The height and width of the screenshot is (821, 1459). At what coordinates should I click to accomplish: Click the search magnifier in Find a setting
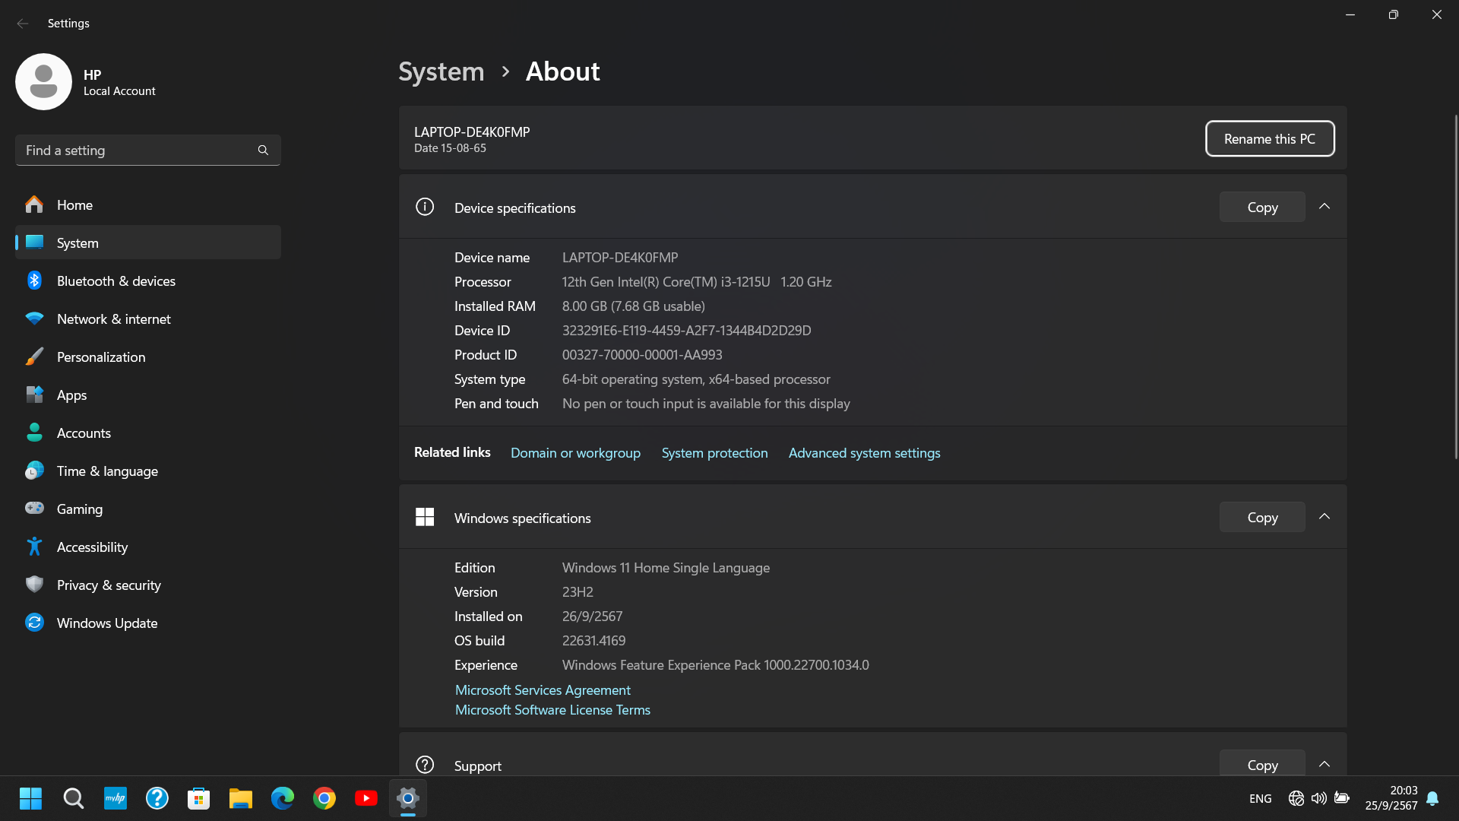point(263,151)
